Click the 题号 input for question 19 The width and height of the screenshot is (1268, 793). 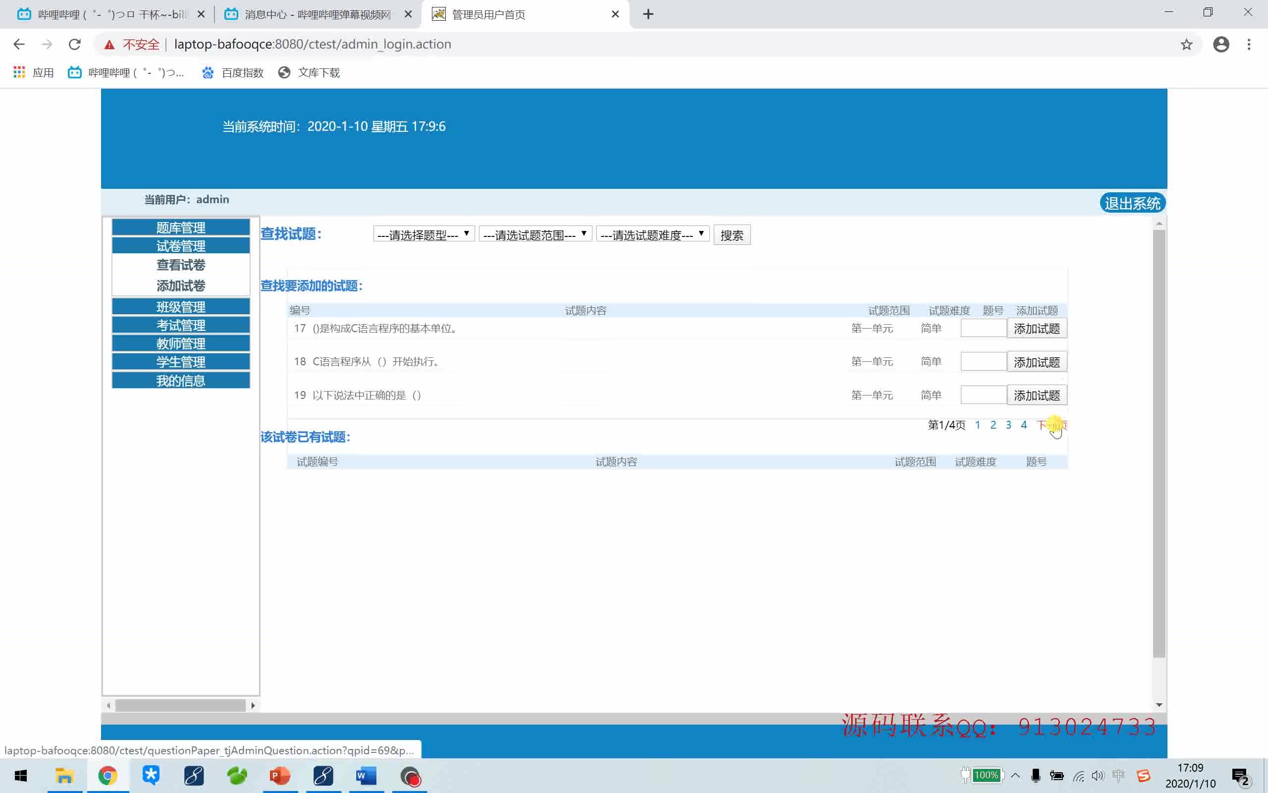(984, 395)
